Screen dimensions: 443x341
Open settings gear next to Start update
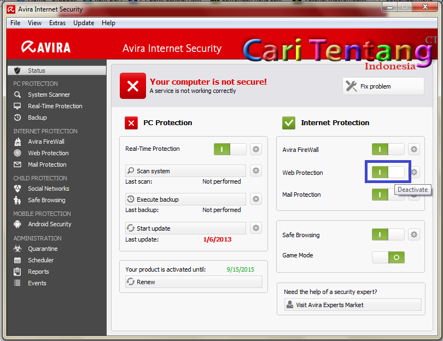[256, 228]
